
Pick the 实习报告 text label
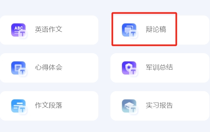click(x=159, y=105)
